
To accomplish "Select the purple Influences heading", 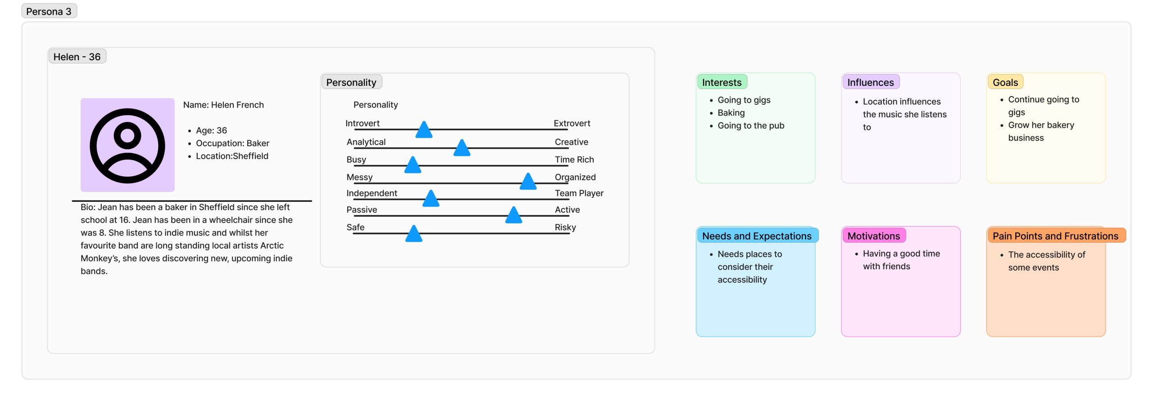I will pos(870,82).
